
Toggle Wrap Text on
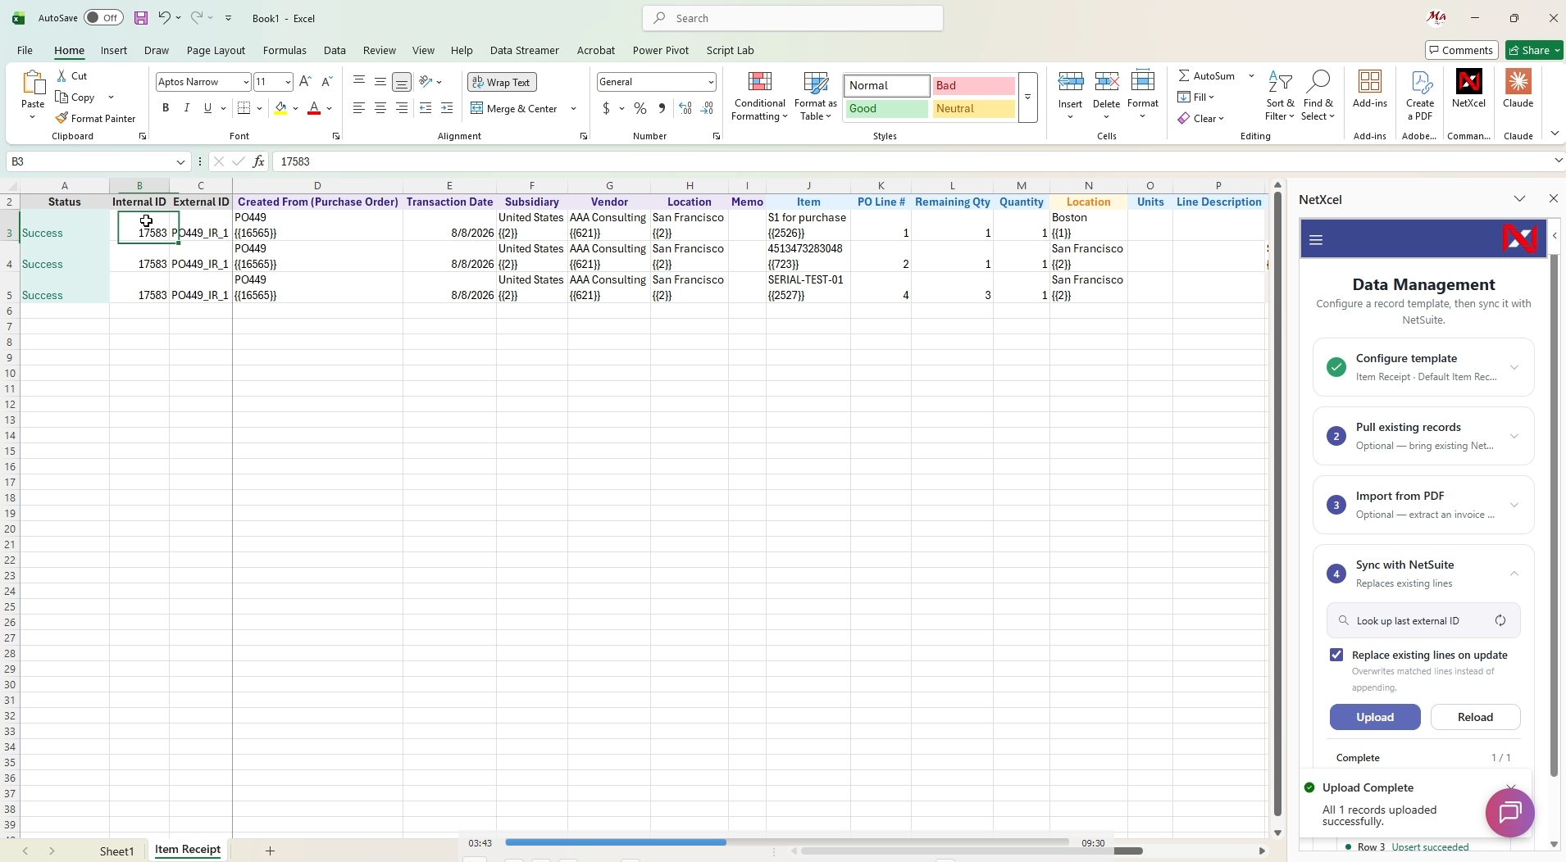point(502,82)
